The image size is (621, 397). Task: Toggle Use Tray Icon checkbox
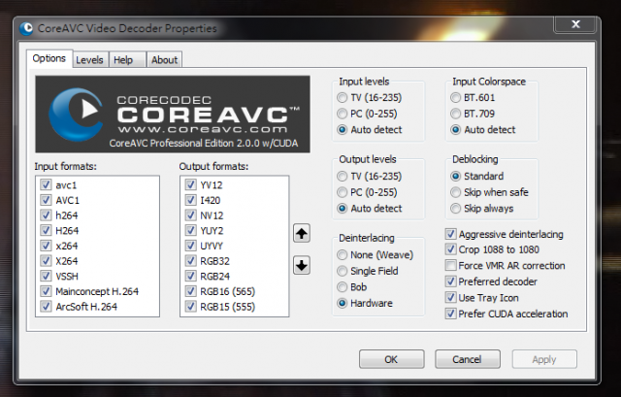point(450,297)
